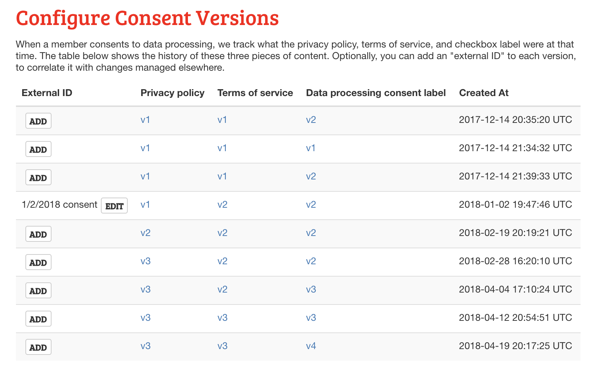Edit the "1/2/2018 consent" external ID
Screen dimensions: 590x377
[x=114, y=206]
